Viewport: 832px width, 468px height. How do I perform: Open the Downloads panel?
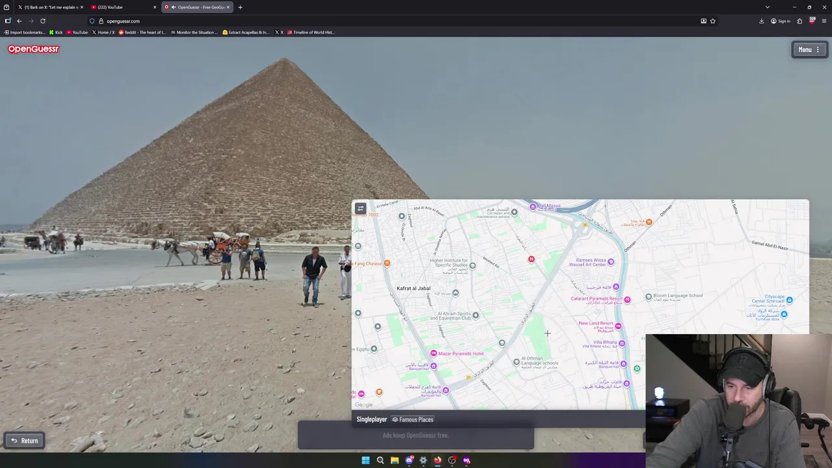pos(761,21)
